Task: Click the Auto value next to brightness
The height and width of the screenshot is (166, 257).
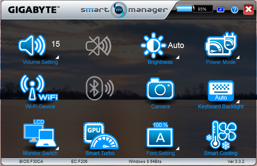Action: tap(176, 45)
